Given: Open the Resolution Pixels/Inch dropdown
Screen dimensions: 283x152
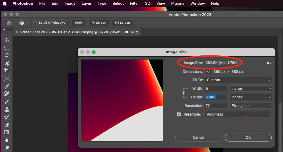Looking at the screenshot, I should click(x=250, y=106).
